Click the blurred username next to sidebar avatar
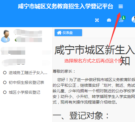Screen dimensions: 135x122 pyautogui.click(x=28, y=32)
